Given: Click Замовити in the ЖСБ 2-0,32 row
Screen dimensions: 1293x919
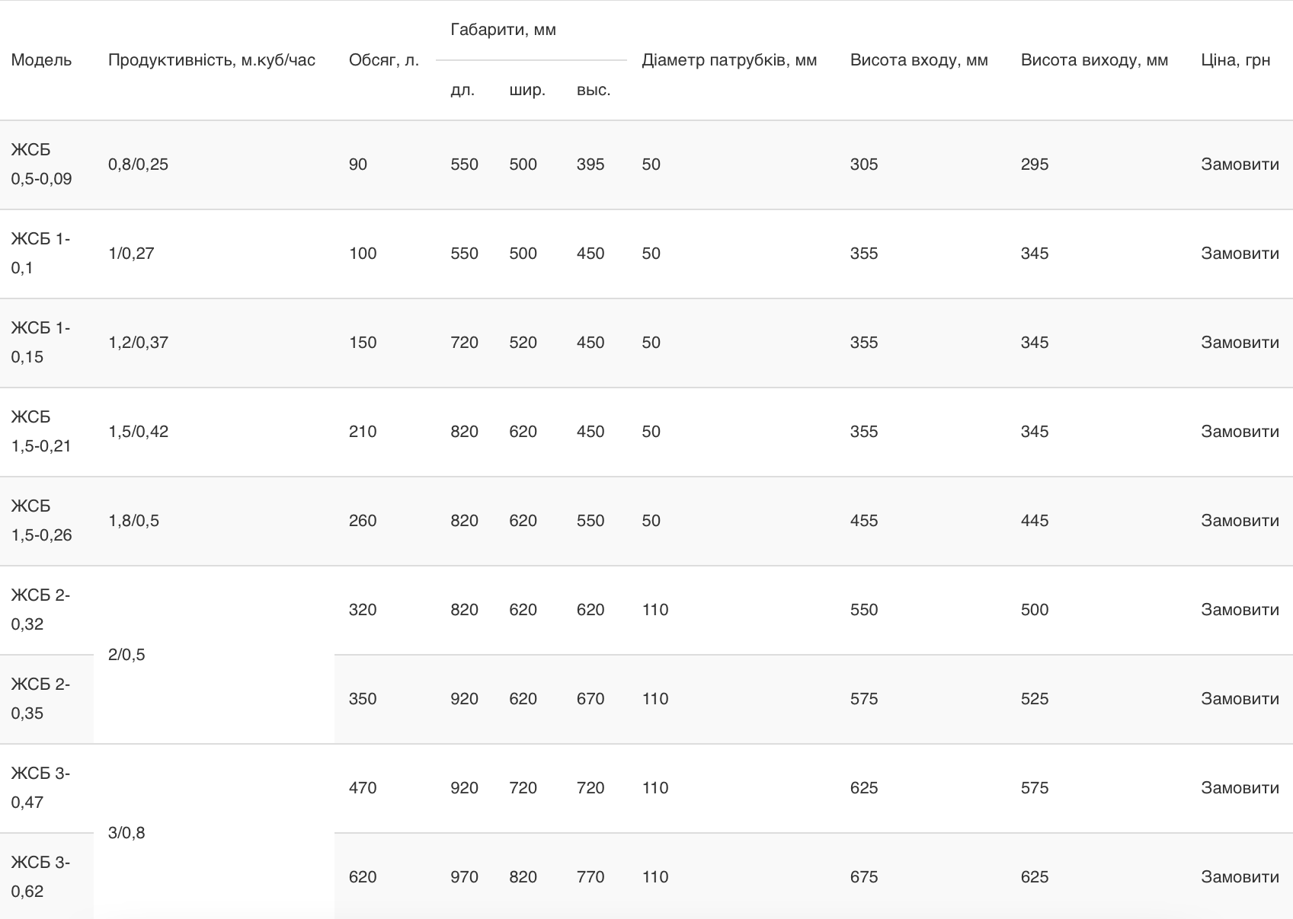Looking at the screenshot, I should pyautogui.click(x=1239, y=610).
